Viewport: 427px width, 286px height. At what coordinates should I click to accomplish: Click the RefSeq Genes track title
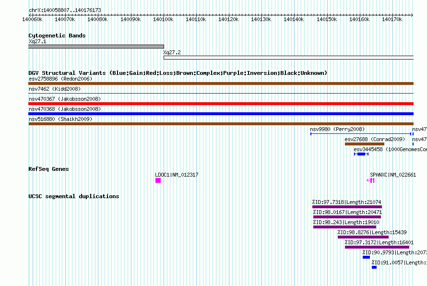click(48, 169)
